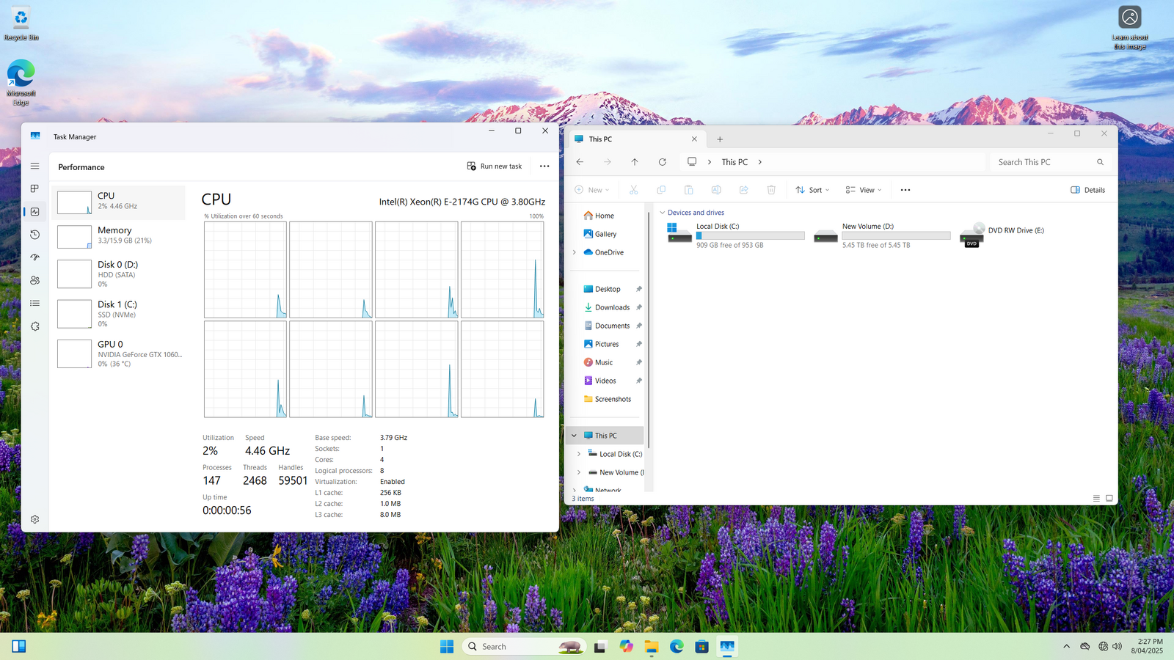Screen dimensions: 1174x660
Task: Open Task Manager hamburger navigation menu
Action: pyautogui.click(x=34, y=166)
